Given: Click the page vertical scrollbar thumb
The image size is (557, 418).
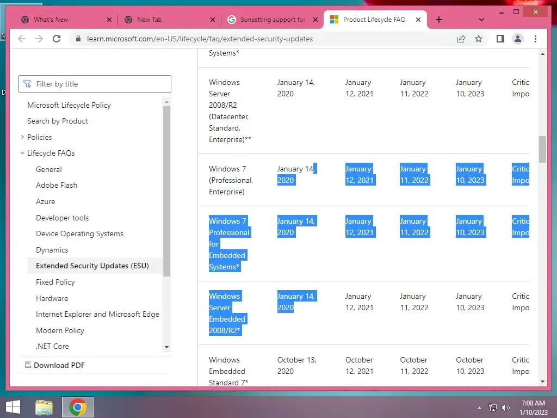Looking at the screenshot, I should (x=542, y=149).
